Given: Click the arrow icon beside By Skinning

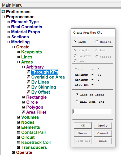Looking at the screenshot, I should (28, 87).
